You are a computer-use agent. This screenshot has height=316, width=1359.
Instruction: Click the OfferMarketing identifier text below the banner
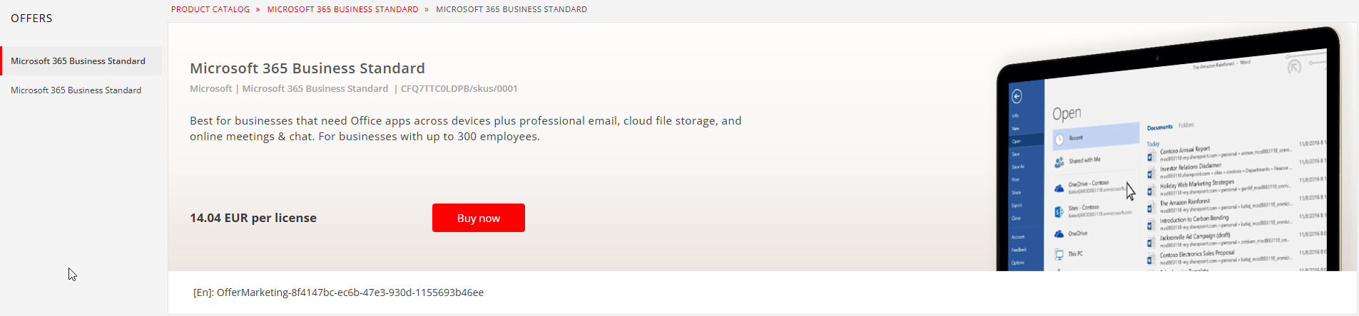coord(338,293)
